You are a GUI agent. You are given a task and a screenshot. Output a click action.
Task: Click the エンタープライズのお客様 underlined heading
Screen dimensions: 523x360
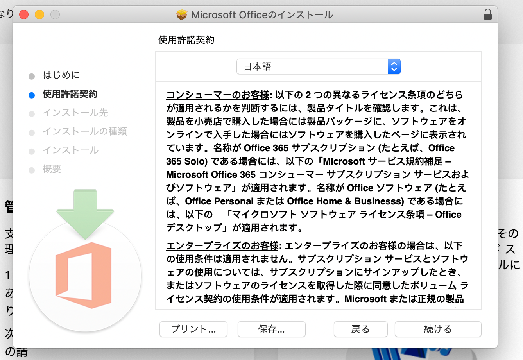tap(222, 246)
